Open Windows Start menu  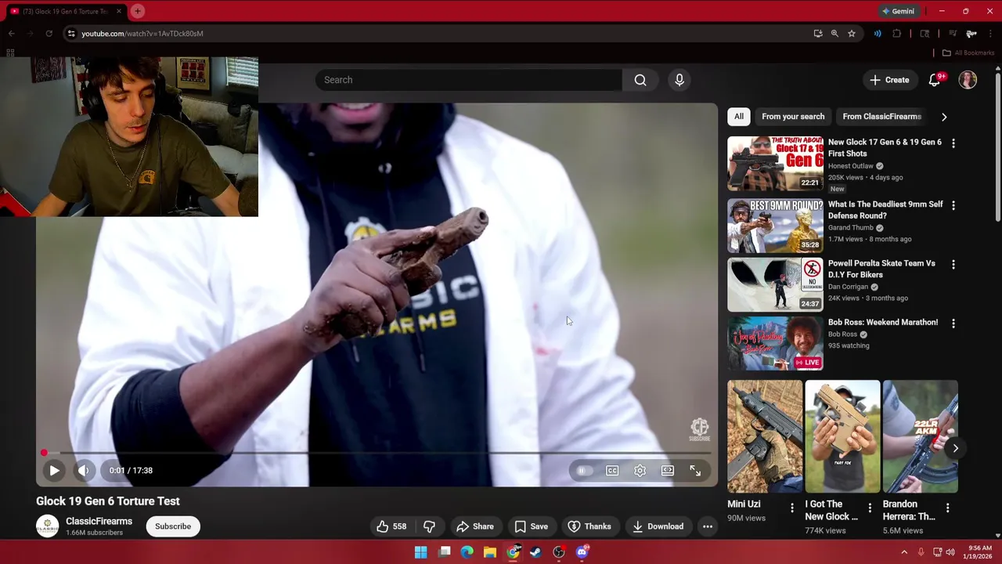click(420, 552)
